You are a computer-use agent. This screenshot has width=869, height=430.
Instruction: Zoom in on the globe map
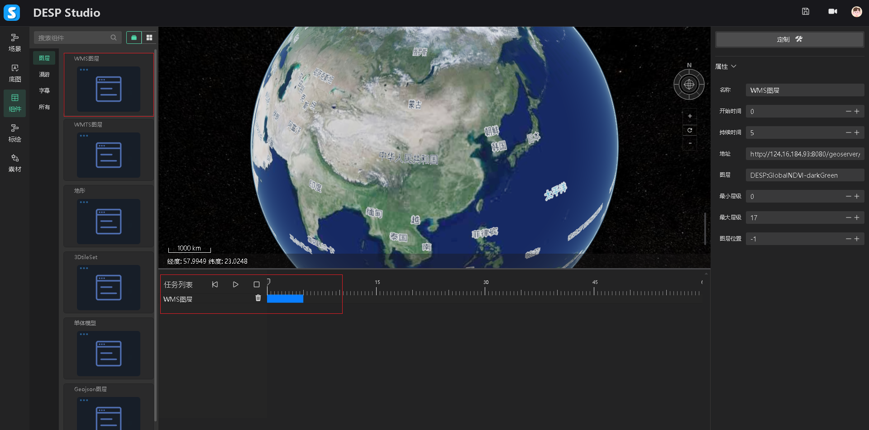click(690, 116)
